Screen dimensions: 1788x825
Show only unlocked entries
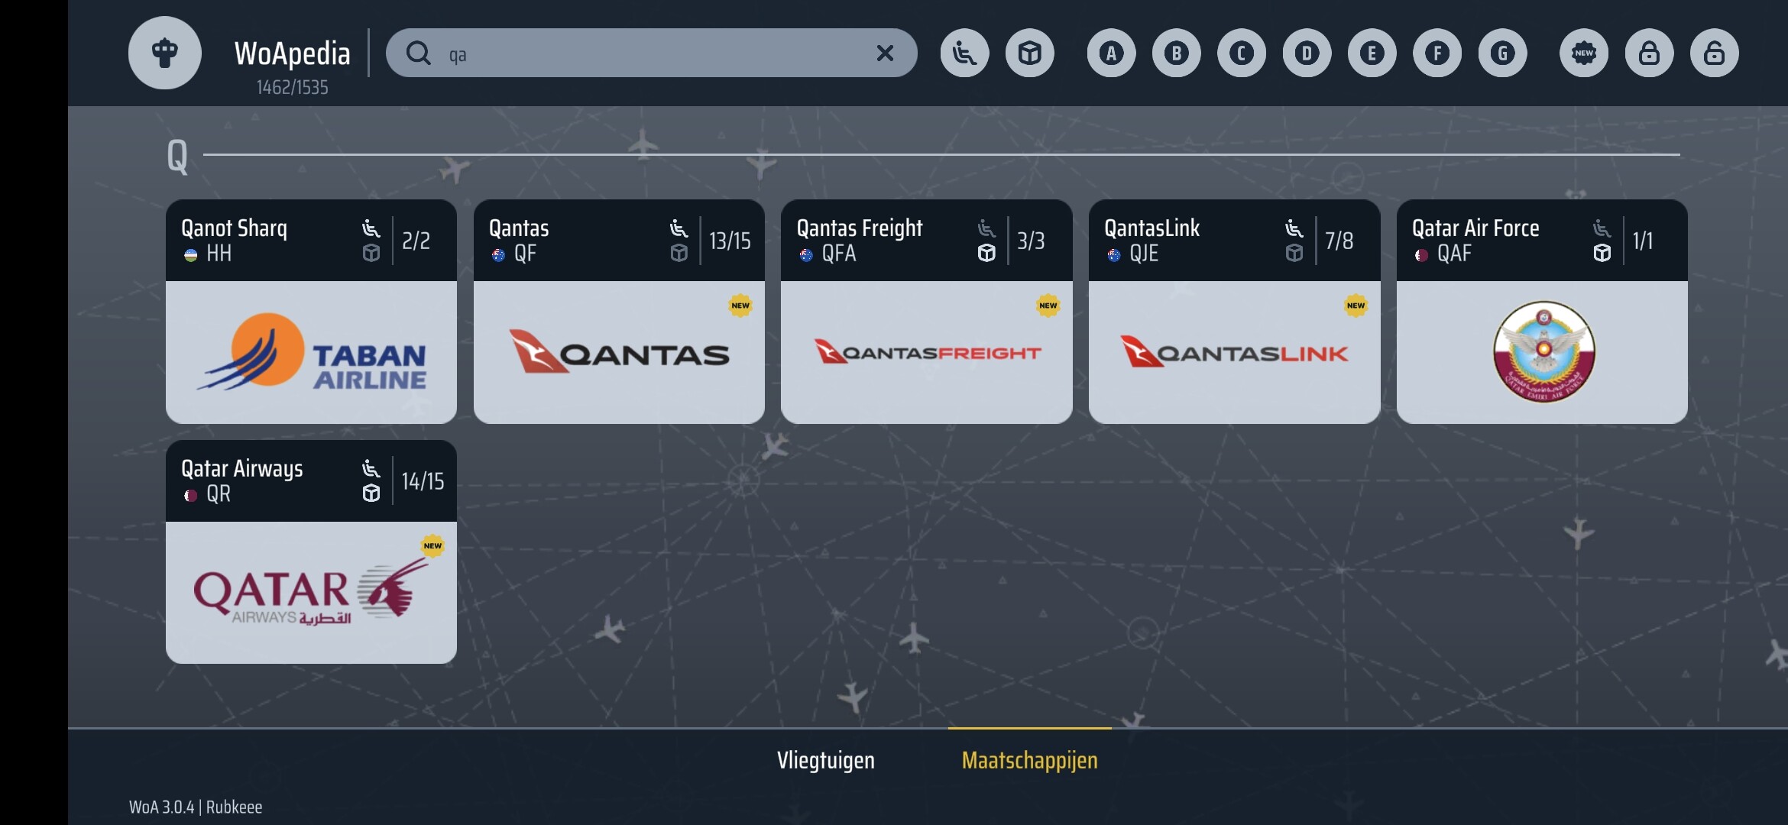tap(1715, 53)
